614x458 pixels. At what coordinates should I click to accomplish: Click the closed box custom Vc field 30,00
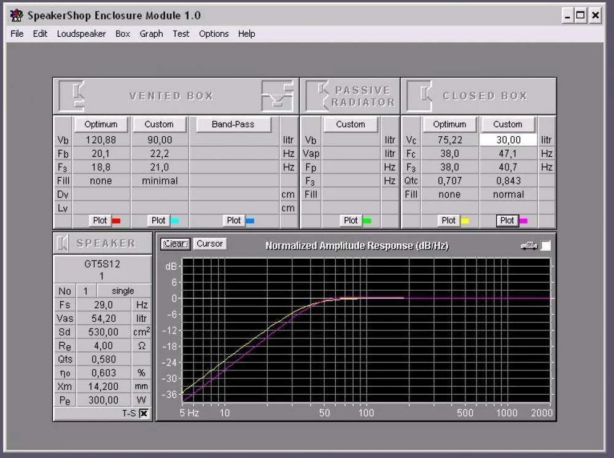(508, 140)
